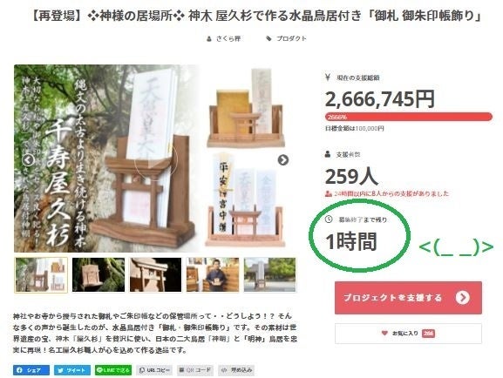Click the project title heading
The image size is (503, 378).
[256, 16]
